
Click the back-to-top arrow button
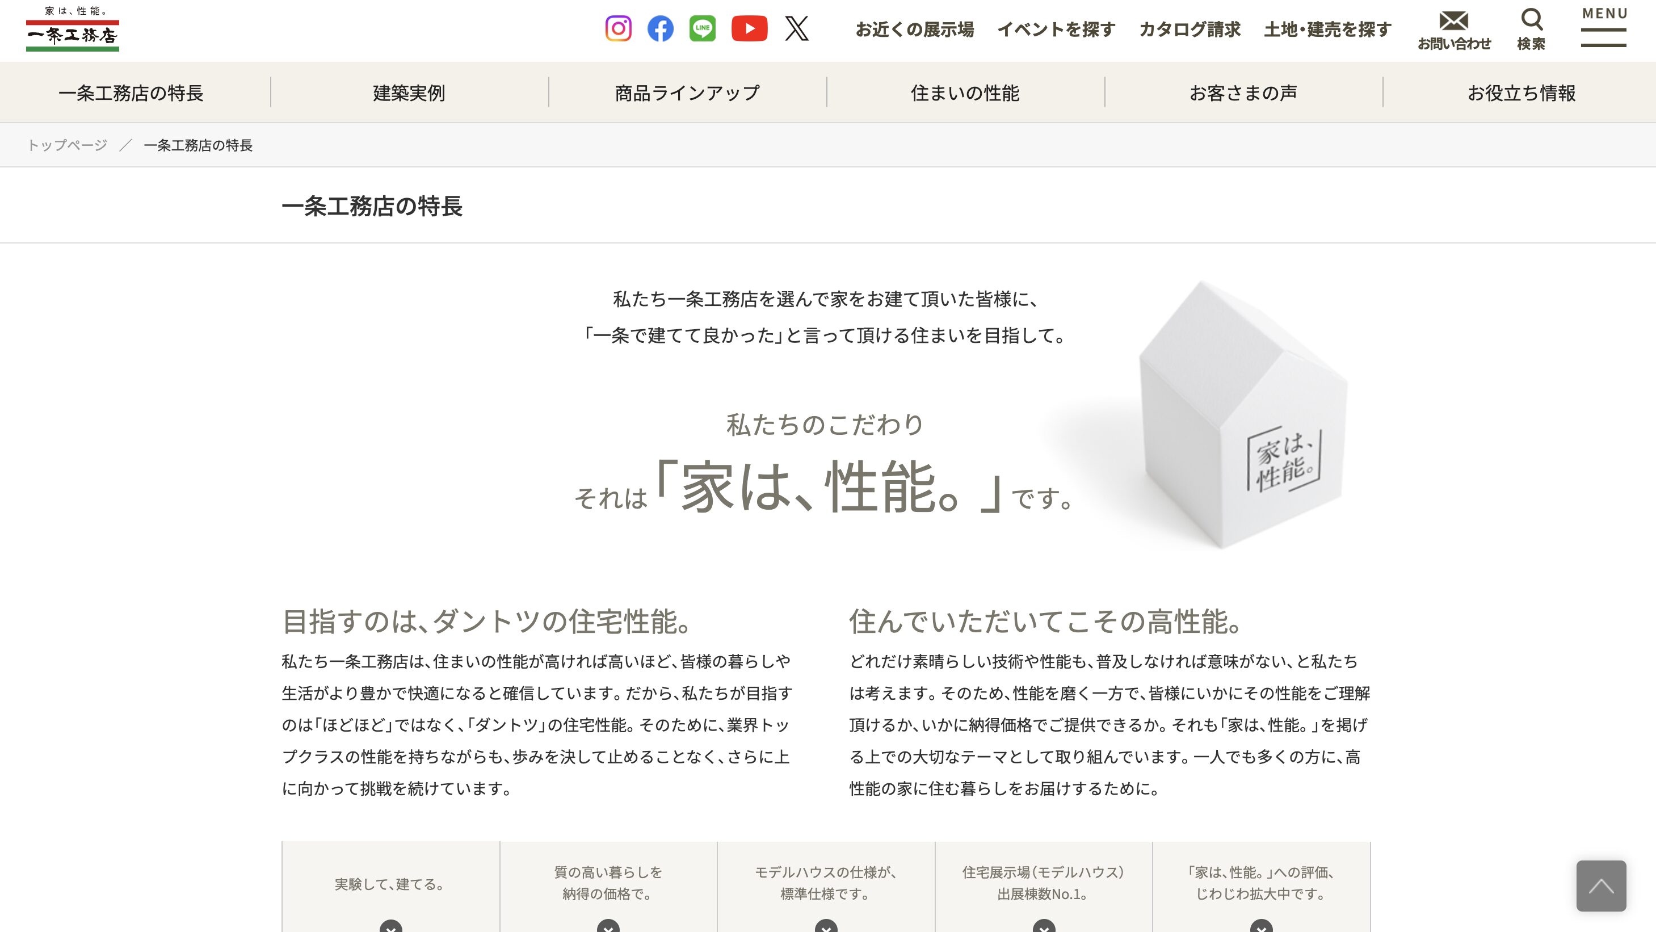tap(1601, 885)
